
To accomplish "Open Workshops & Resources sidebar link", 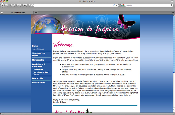I will pos(39,65).
